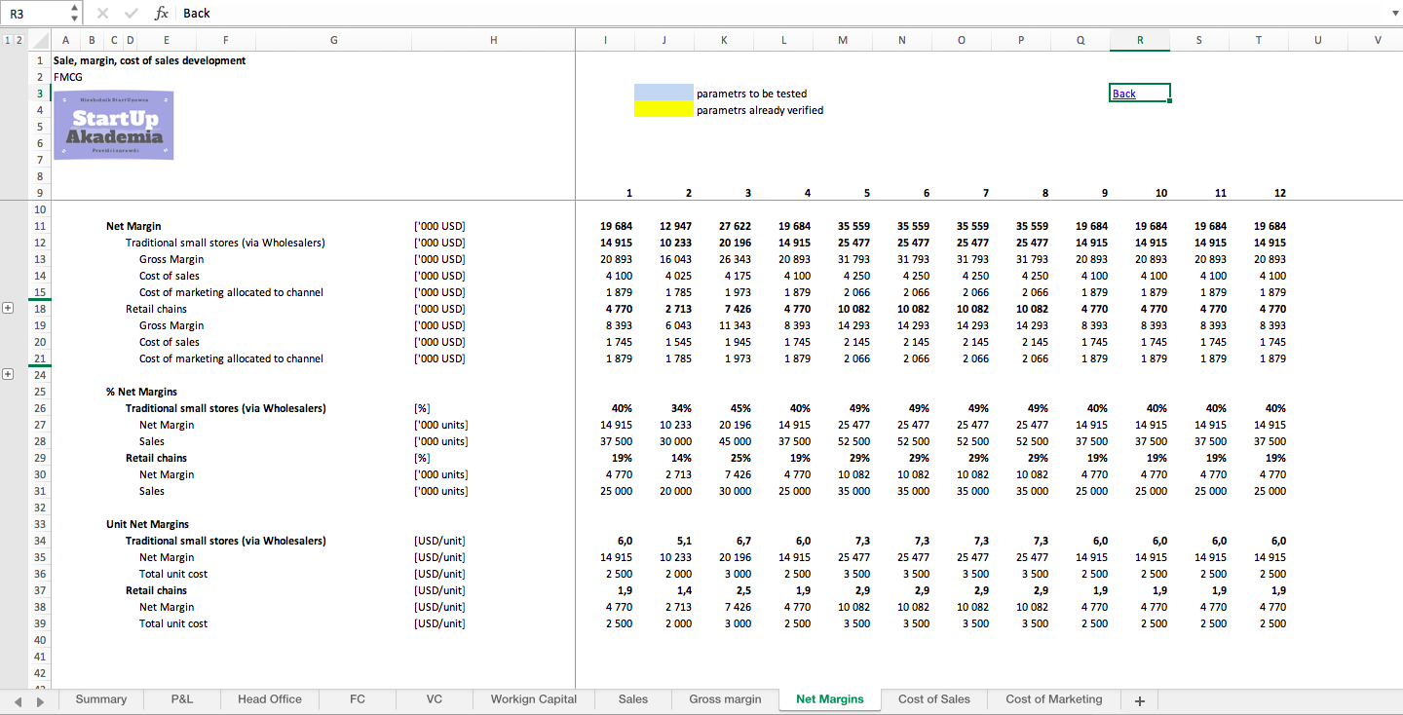The height and width of the screenshot is (715, 1403).
Task: Select row header 26
Action: tap(40, 408)
